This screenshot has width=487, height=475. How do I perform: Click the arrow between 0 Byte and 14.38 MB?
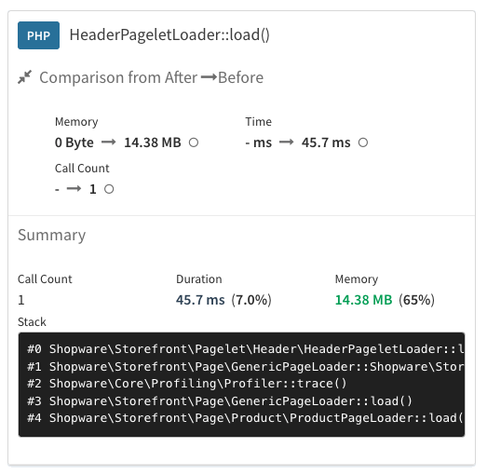[109, 142]
